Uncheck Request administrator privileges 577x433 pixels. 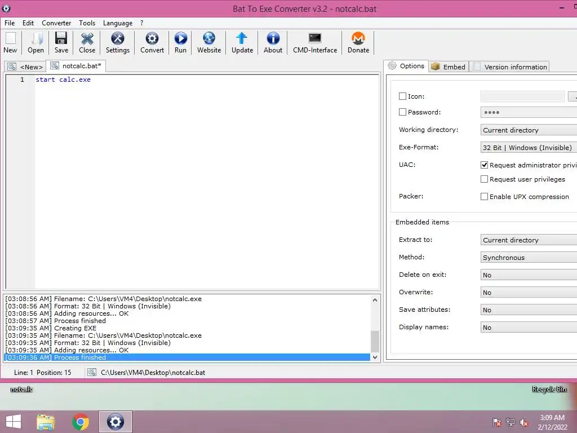(x=484, y=165)
